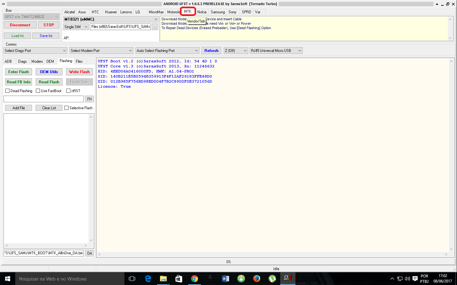
Task: Click the title bar up-arrow icon
Action: coord(437,4)
